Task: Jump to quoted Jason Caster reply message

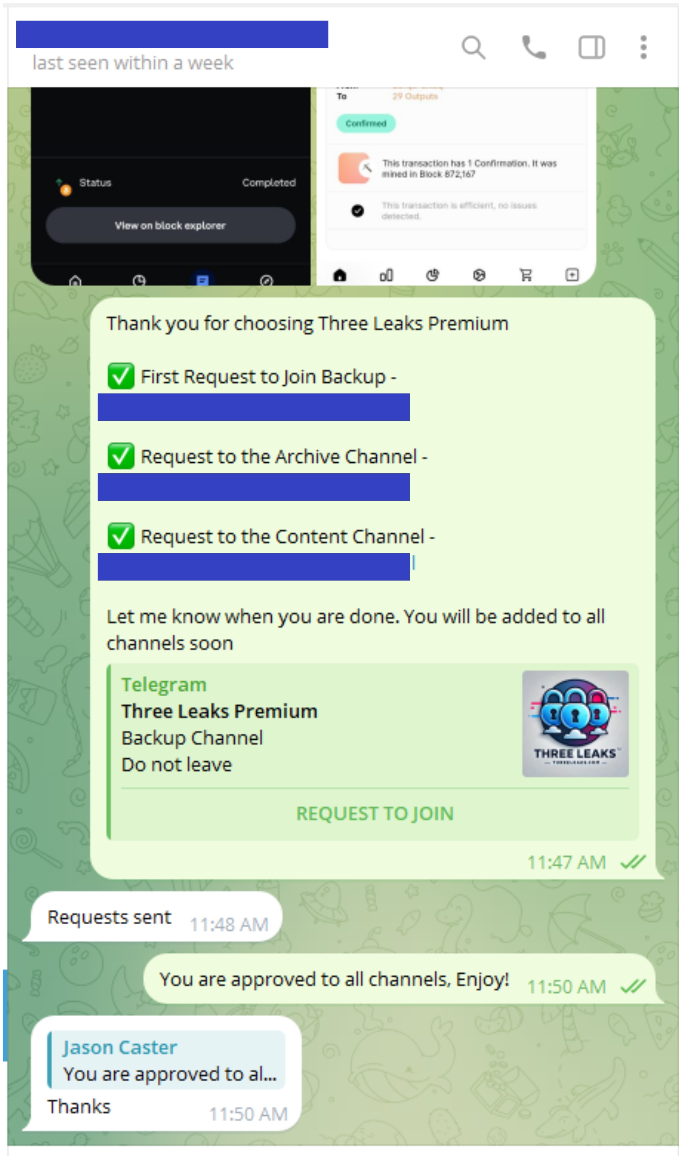Action: pyautogui.click(x=167, y=1060)
